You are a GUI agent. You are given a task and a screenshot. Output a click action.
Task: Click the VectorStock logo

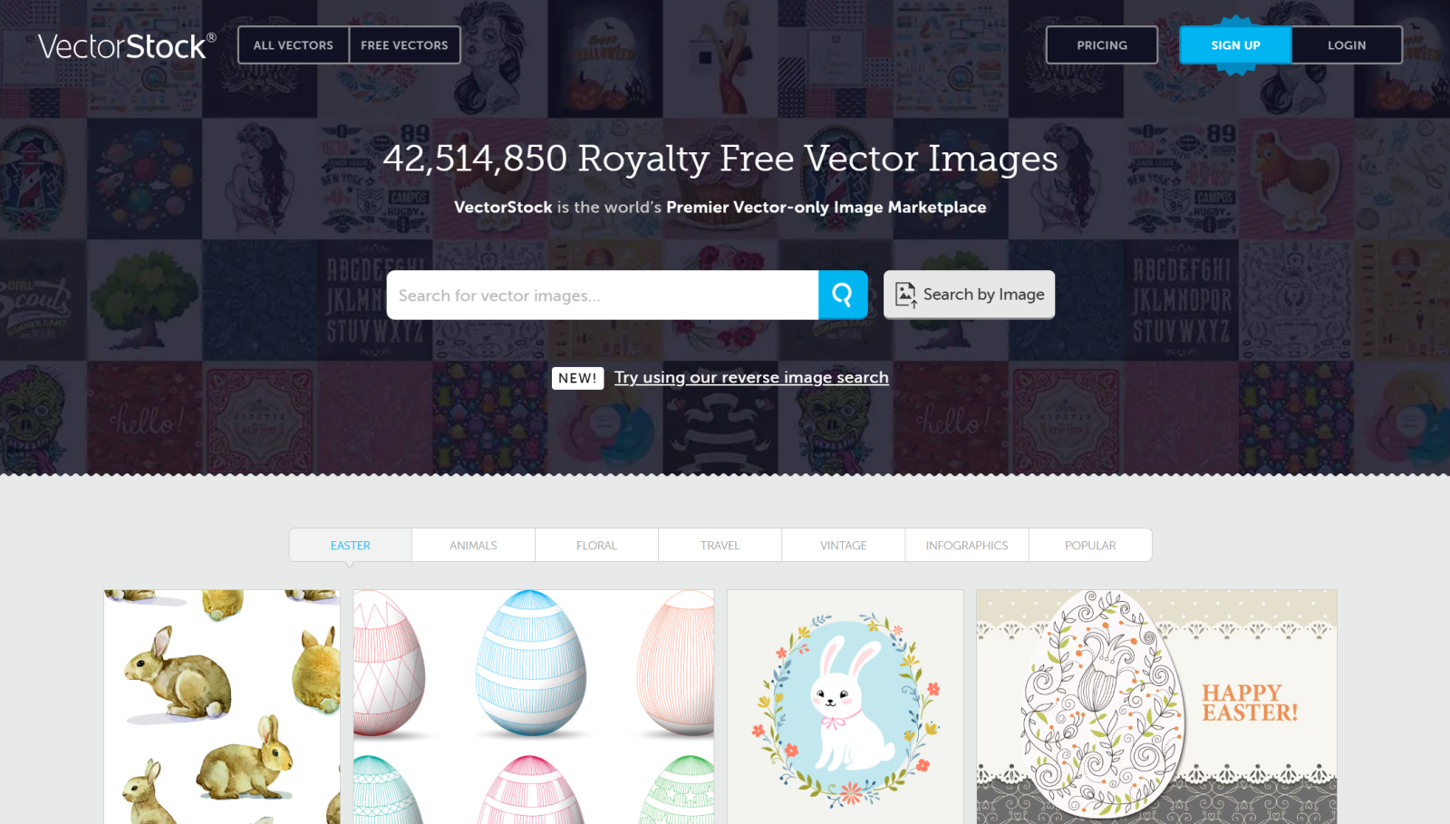click(x=127, y=46)
